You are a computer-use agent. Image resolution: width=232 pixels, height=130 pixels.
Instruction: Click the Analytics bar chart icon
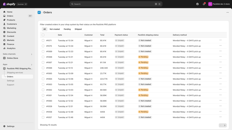tap(4, 48)
